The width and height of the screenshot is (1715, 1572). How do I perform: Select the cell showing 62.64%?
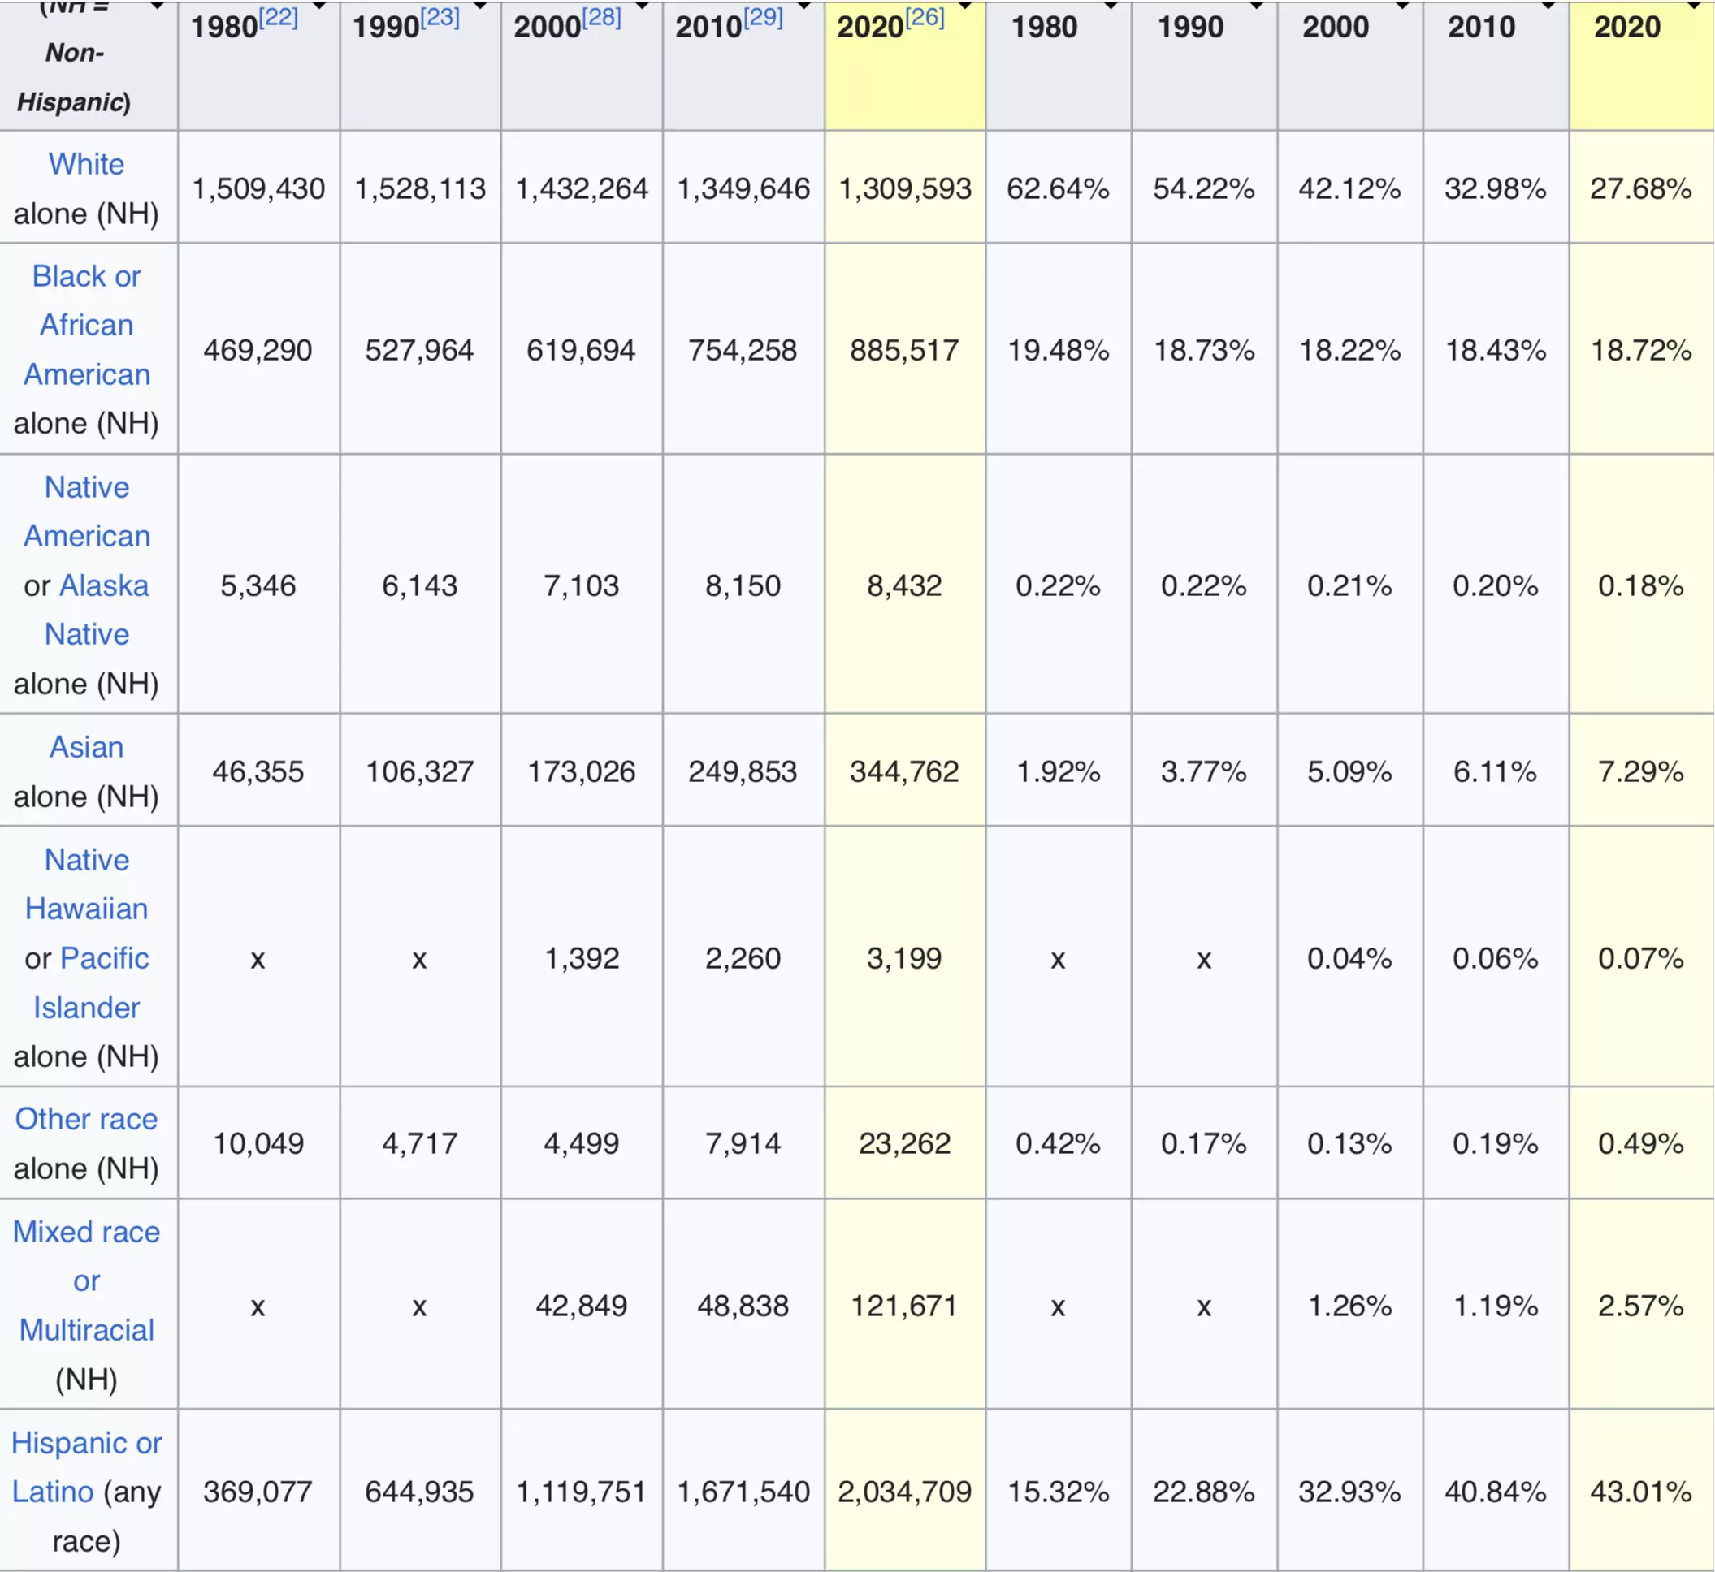tap(1059, 187)
